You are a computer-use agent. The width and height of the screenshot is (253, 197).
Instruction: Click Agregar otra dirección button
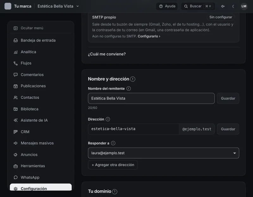pyautogui.click(x=113, y=165)
